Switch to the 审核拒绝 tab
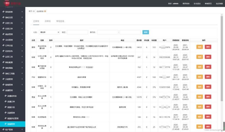 click(x=60, y=21)
